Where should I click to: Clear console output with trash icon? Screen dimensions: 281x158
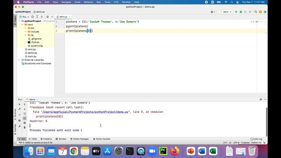click(x=25, y=128)
